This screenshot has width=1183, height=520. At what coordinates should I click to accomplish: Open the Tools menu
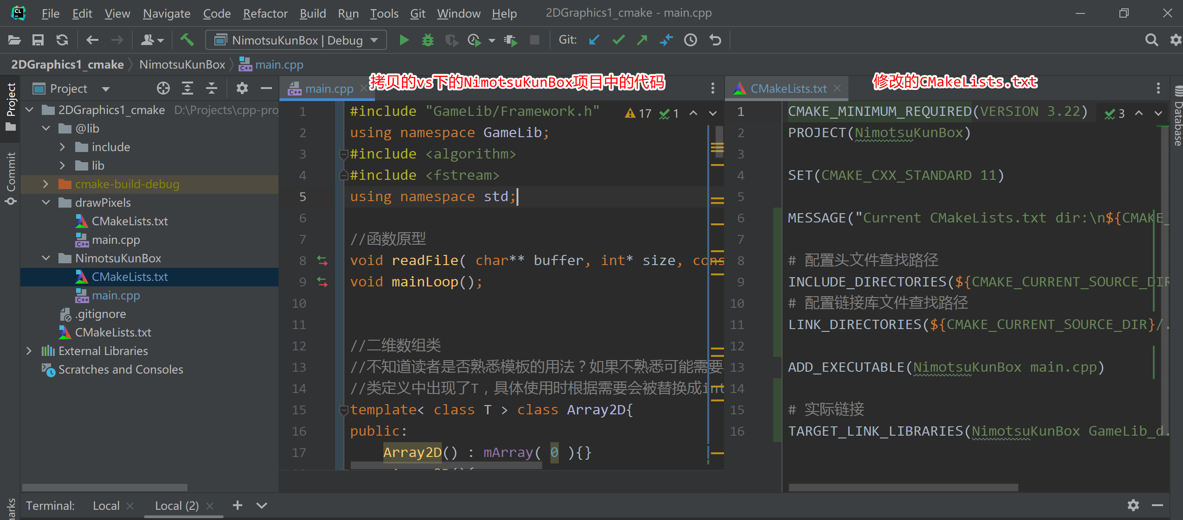[x=384, y=13]
